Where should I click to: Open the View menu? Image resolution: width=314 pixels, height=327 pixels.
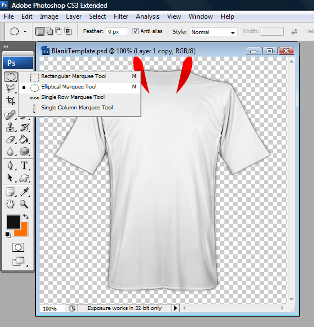click(174, 16)
